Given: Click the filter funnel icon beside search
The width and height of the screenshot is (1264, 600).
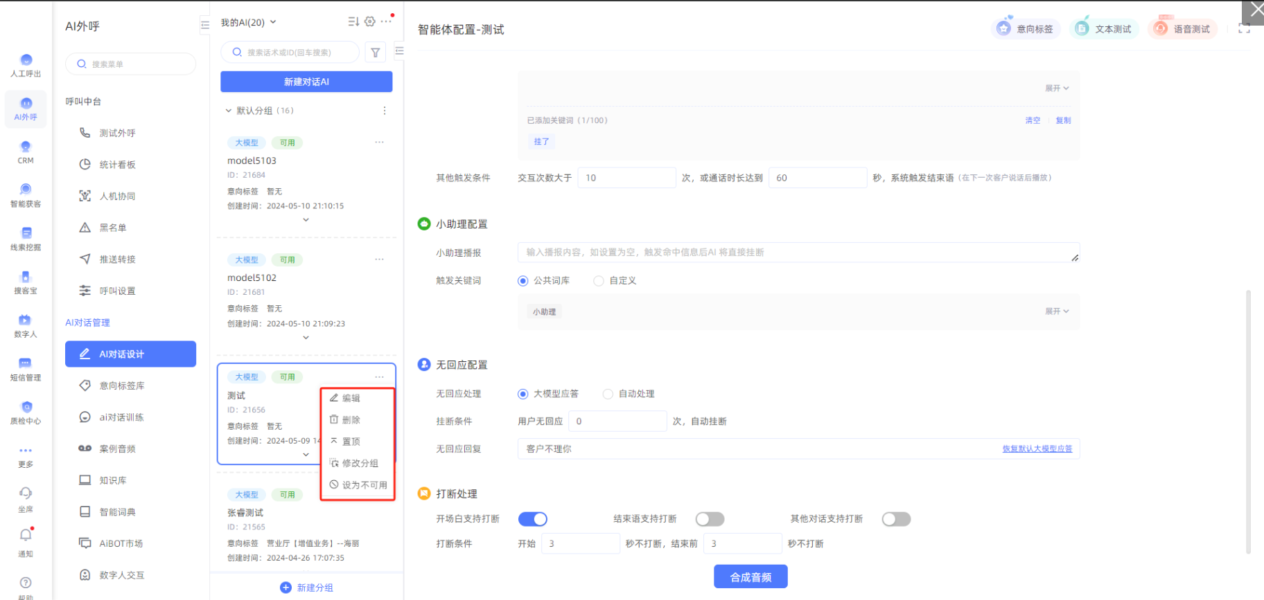Looking at the screenshot, I should pos(375,53).
